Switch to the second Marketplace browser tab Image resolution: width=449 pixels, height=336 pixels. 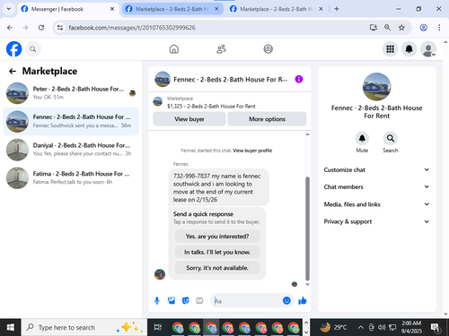(x=172, y=9)
